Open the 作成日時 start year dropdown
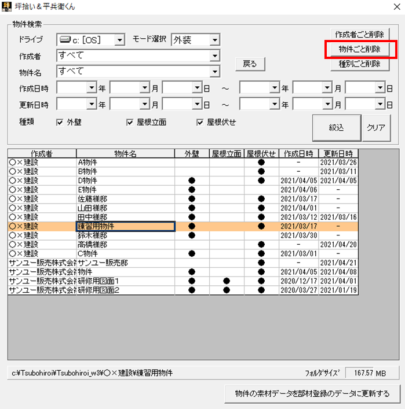405x409 pixels. [91, 88]
